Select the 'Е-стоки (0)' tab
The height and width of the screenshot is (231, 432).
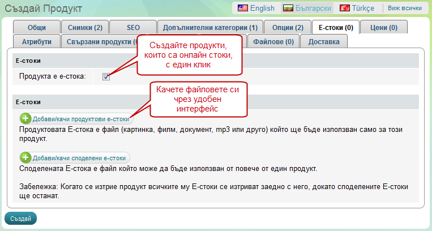[x=336, y=27]
